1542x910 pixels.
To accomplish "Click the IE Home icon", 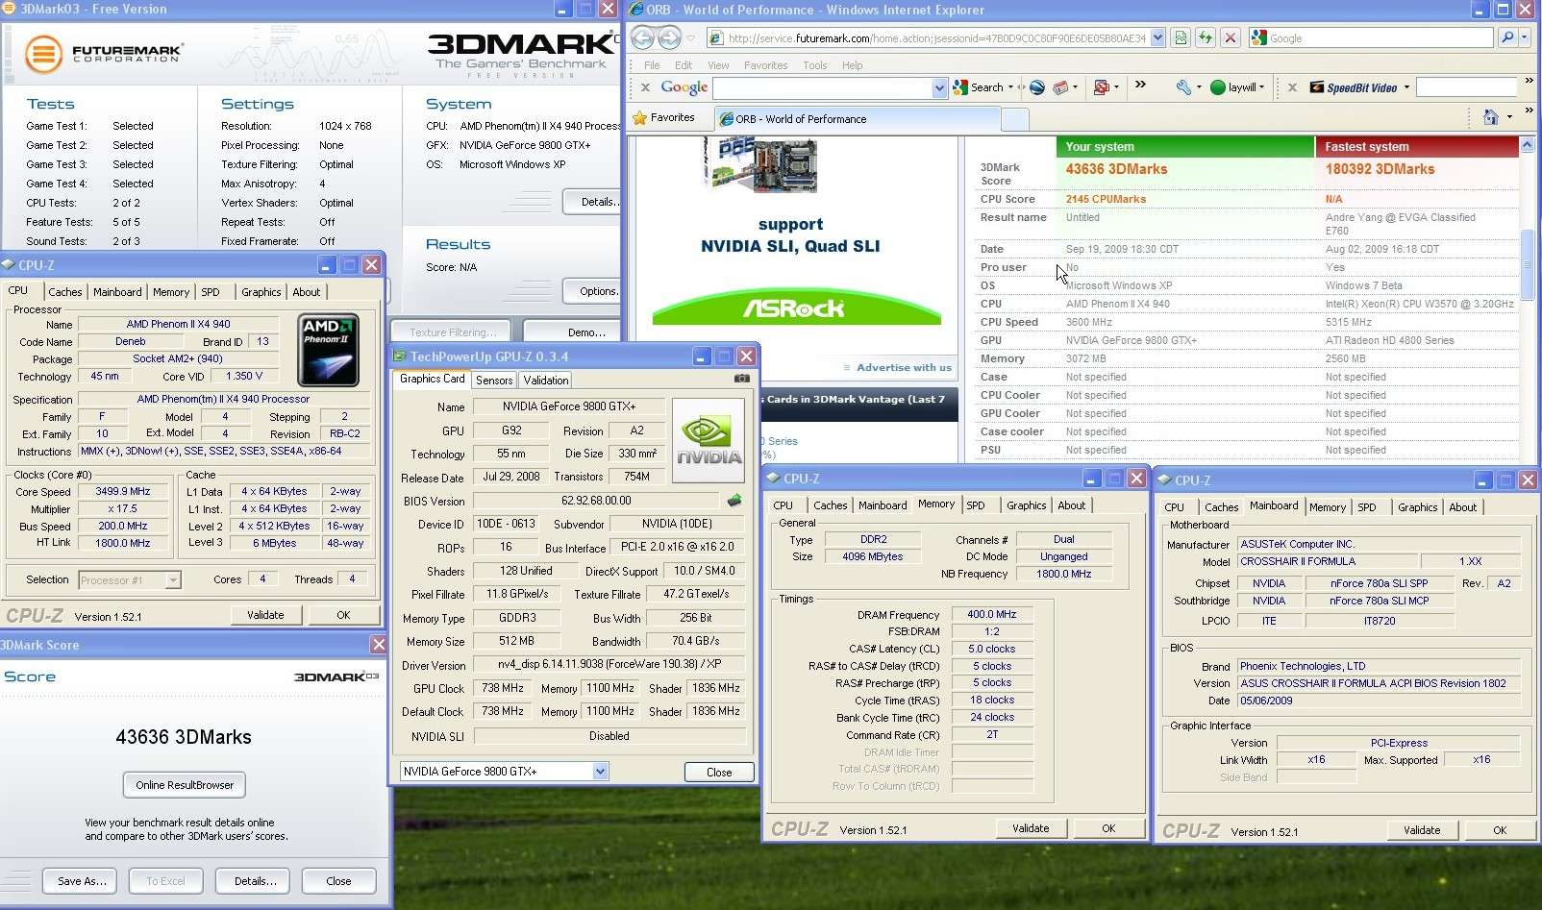I will [x=1490, y=117].
